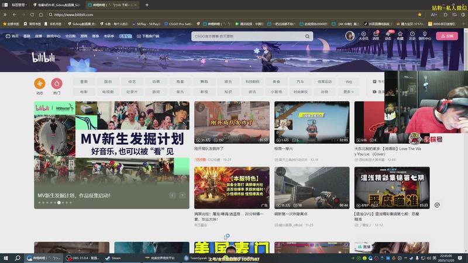Open the 游戏中心 nav item
The width and height of the screenshot is (468, 263).
(x=53, y=36)
